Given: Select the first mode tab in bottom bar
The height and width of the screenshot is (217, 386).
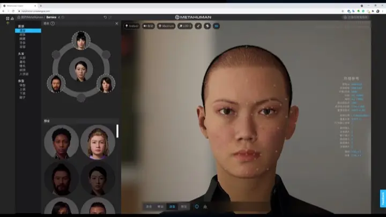Looking at the screenshot, I should [x=149, y=206].
